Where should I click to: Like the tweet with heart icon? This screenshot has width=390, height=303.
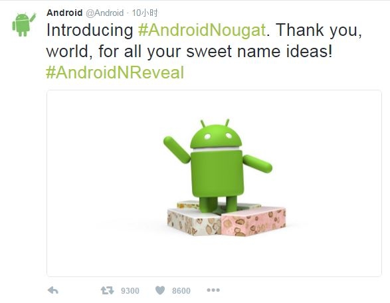(160, 290)
